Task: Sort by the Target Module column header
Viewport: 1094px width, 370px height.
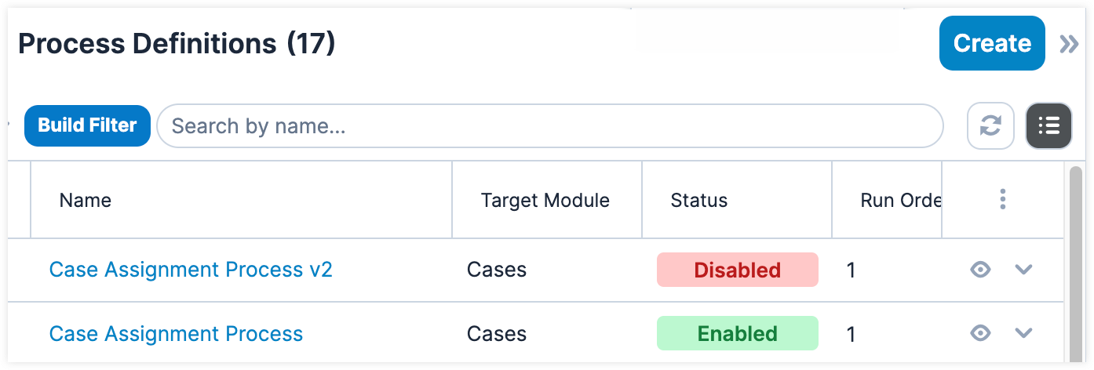Action: (x=545, y=201)
